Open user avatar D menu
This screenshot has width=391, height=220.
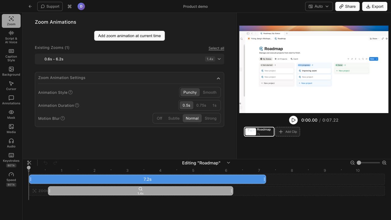tap(81, 6)
